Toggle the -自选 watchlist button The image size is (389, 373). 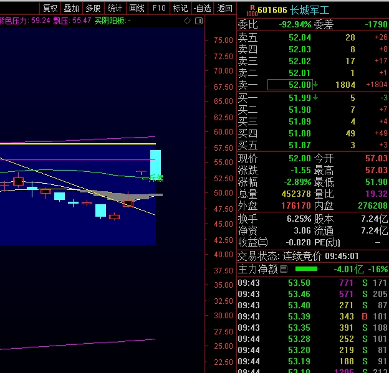202,8
